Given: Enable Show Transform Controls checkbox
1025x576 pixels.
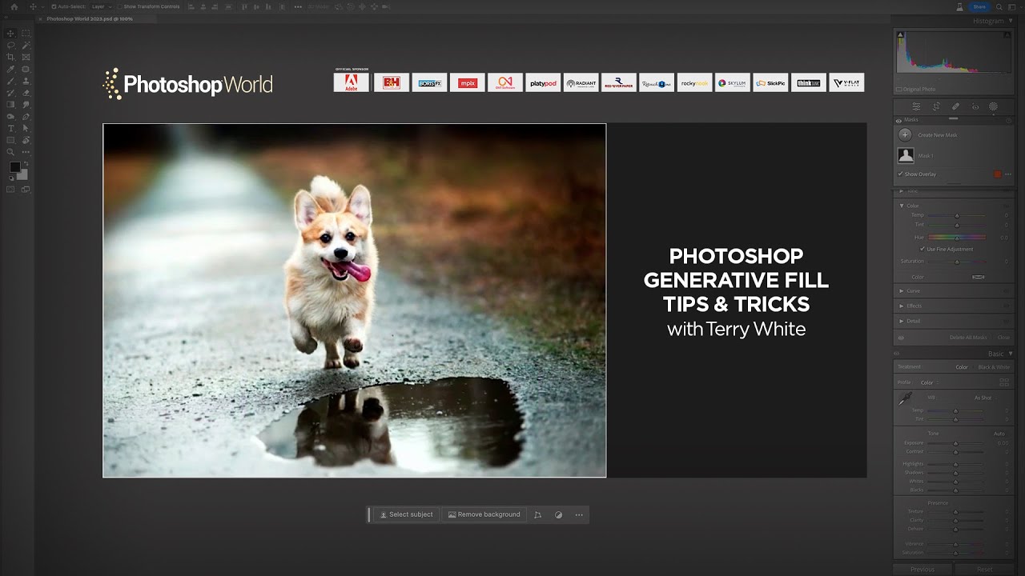Looking at the screenshot, I should tap(120, 6).
